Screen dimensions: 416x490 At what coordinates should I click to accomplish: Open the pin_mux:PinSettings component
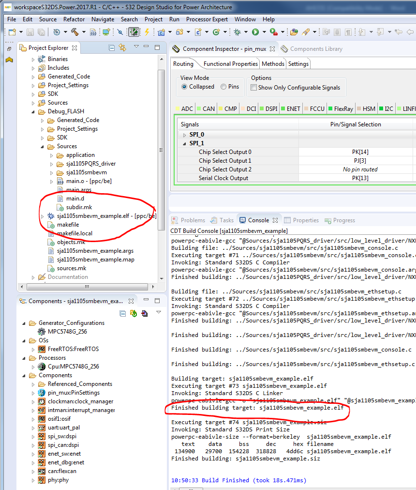[74, 393]
